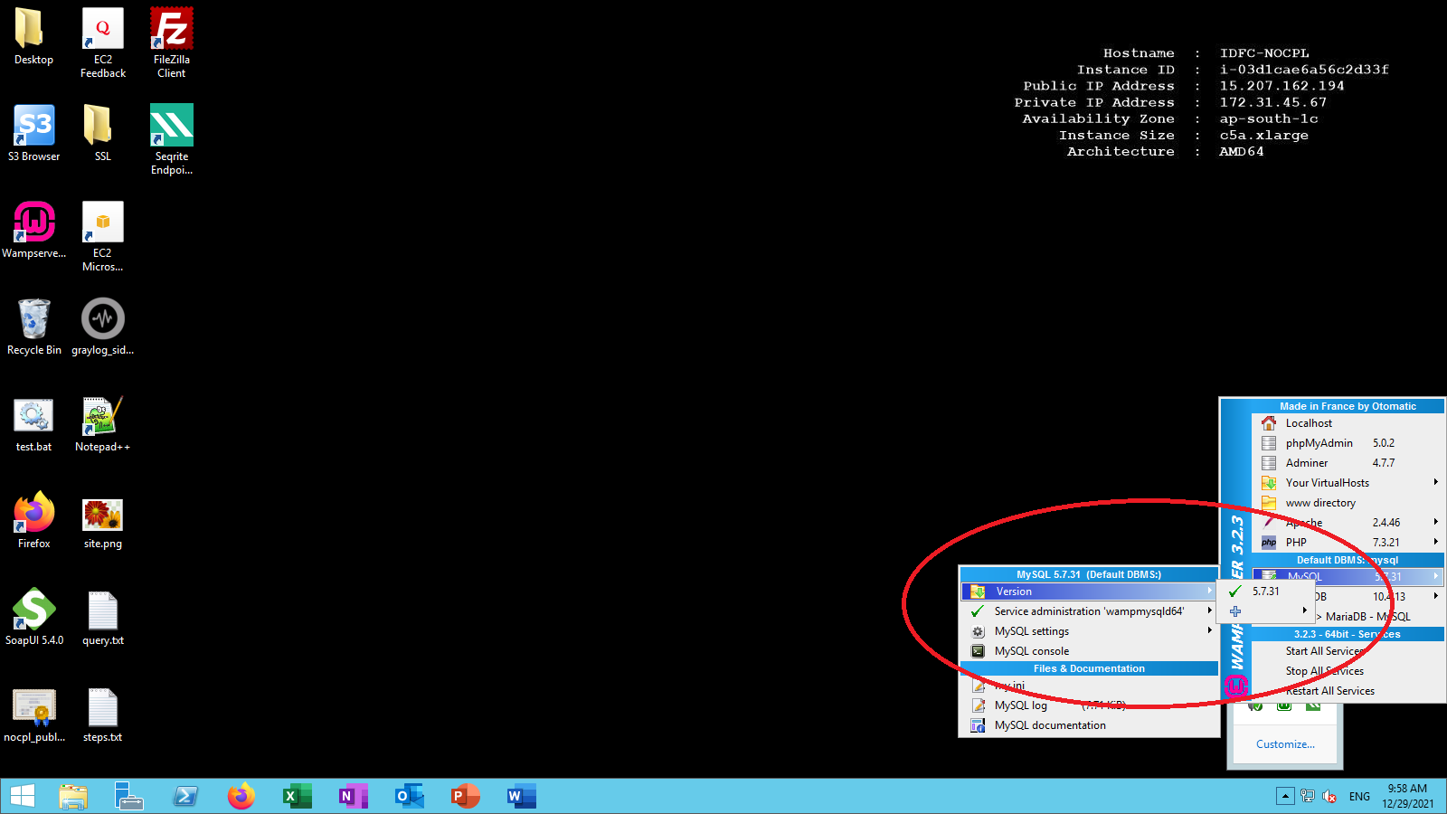
Task: Open Notepad++ shortcut
Action: point(103,423)
